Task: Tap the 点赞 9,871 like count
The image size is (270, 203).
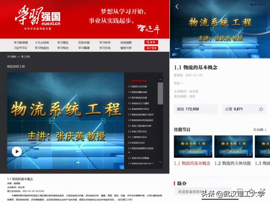Action: [x=244, y=109]
